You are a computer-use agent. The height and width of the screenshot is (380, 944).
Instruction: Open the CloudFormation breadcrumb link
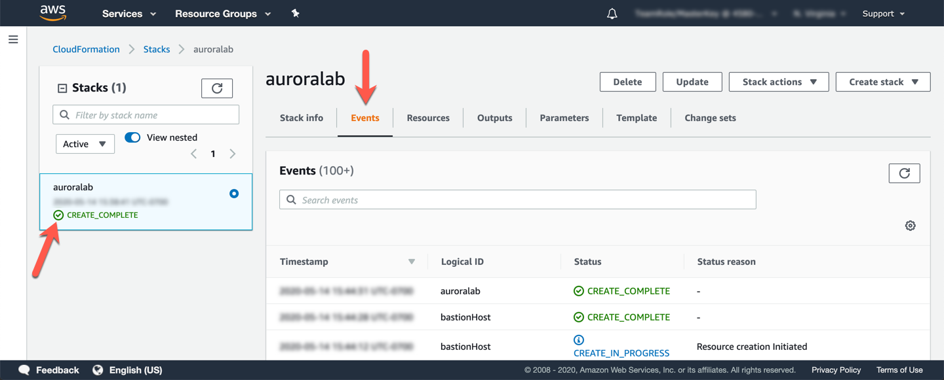pyautogui.click(x=86, y=49)
